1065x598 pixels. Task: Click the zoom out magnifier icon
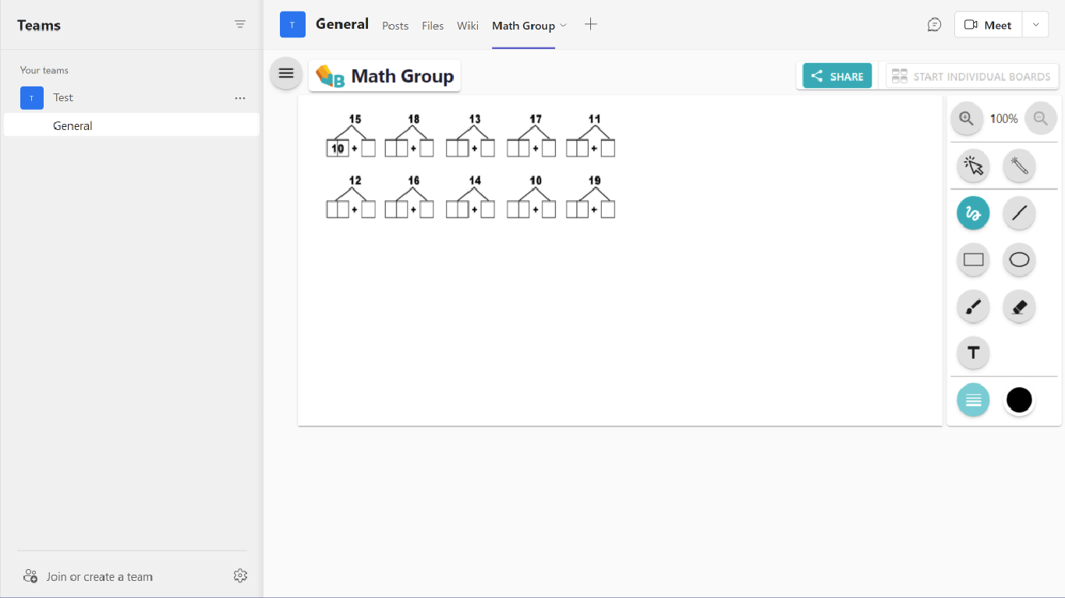[x=1040, y=119]
